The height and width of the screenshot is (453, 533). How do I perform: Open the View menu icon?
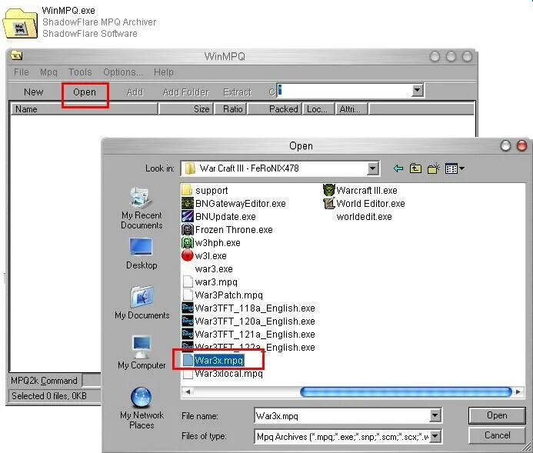tap(455, 168)
